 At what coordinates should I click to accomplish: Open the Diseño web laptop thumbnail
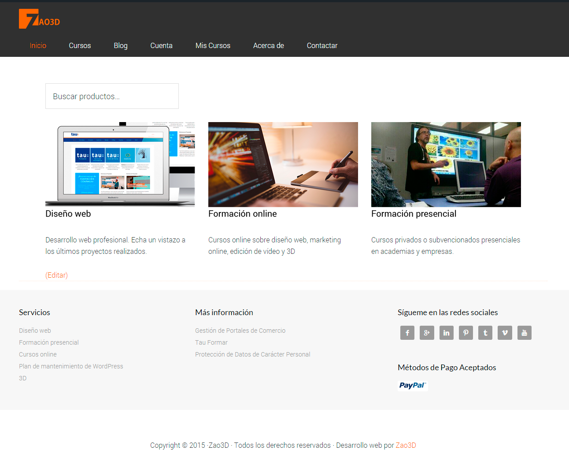pyautogui.click(x=120, y=164)
